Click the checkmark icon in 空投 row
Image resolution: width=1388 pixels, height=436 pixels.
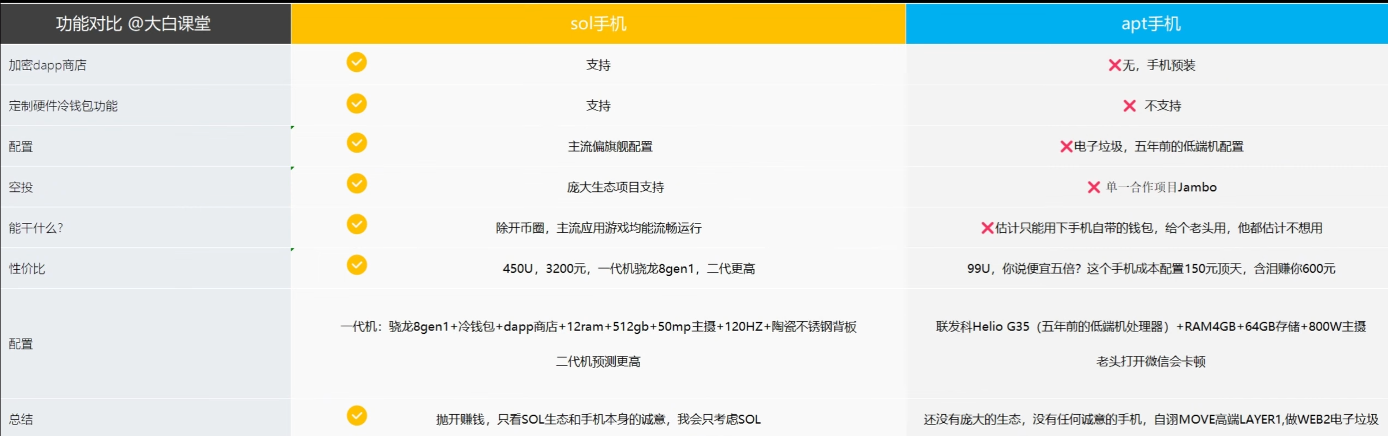(357, 184)
